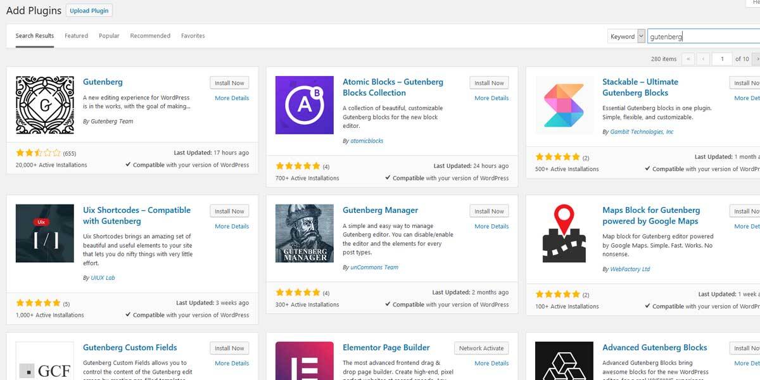The height and width of the screenshot is (380, 760).
Task: Click the "By Gutenberg Team" author text
Action: (108, 122)
